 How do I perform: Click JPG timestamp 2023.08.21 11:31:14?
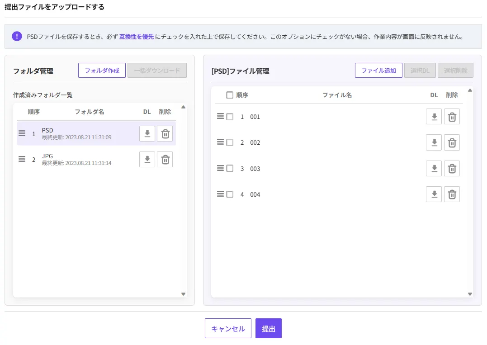(x=88, y=163)
